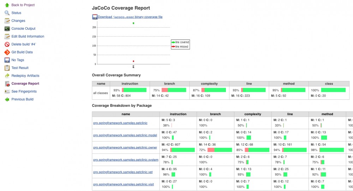Click the Console Output terminal icon
The height and width of the screenshot is (191, 353).
[7, 29]
